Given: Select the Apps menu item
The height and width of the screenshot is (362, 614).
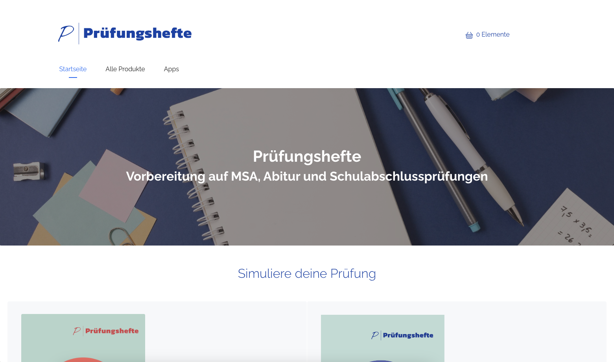Looking at the screenshot, I should click(x=171, y=69).
